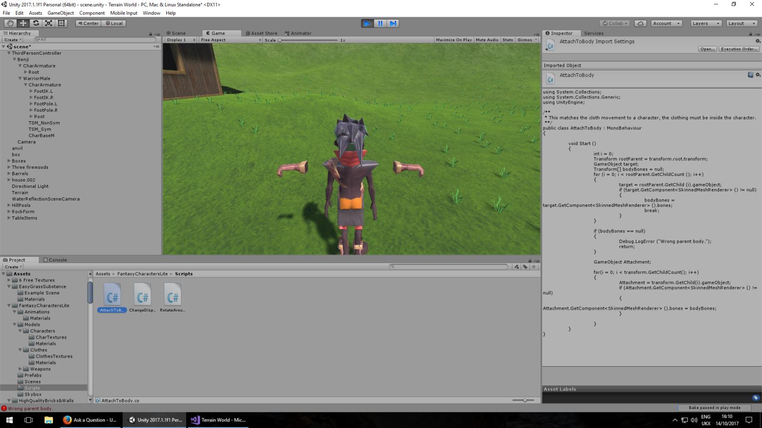Open the Windows Start menu
762x428 pixels.
click(x=10, y=420)
